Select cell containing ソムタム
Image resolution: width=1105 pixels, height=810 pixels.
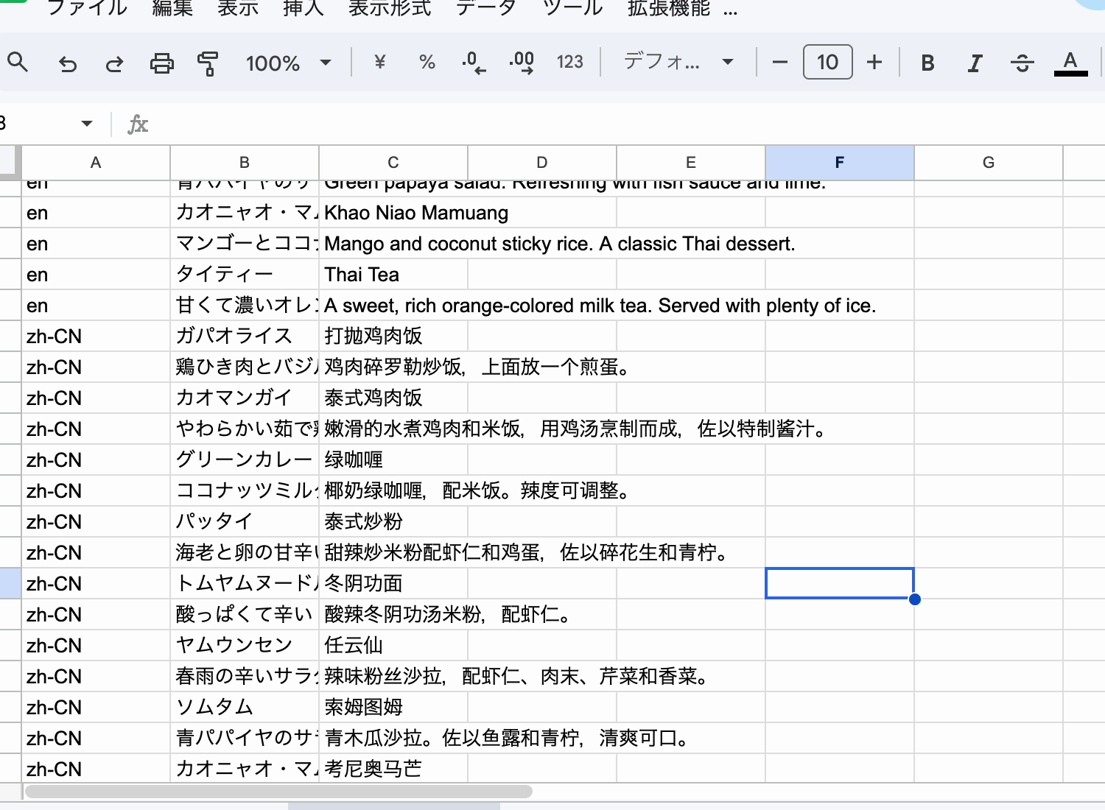point(245,708)
